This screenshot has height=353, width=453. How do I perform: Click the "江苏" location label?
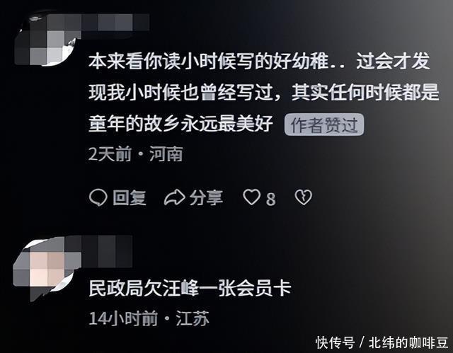point(193,318)
